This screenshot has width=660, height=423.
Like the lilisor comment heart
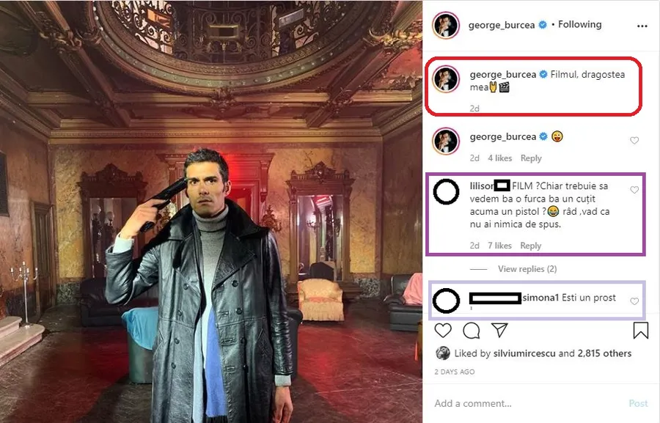[634, 190]
